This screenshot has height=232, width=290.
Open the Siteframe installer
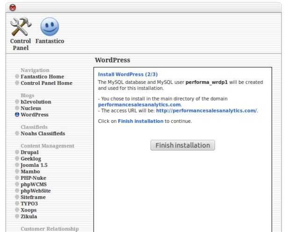(x=33, y=197)
